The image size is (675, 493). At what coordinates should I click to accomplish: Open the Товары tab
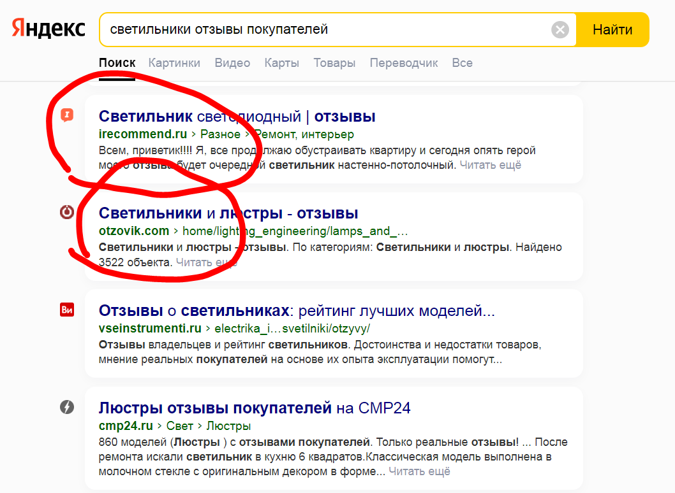[x=334, y=63]
